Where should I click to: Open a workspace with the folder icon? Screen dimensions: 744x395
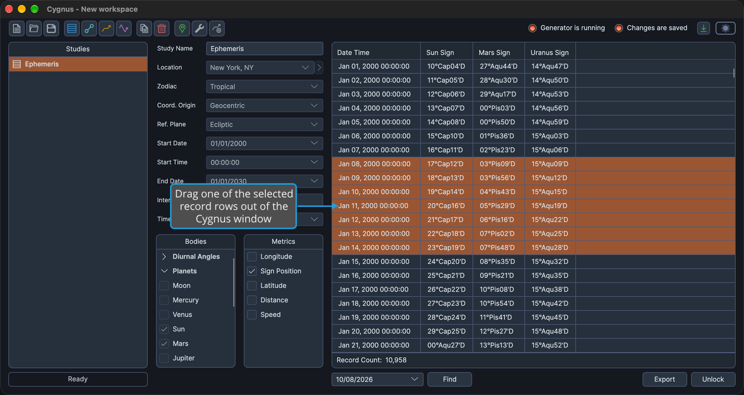[x=34, y=28]
